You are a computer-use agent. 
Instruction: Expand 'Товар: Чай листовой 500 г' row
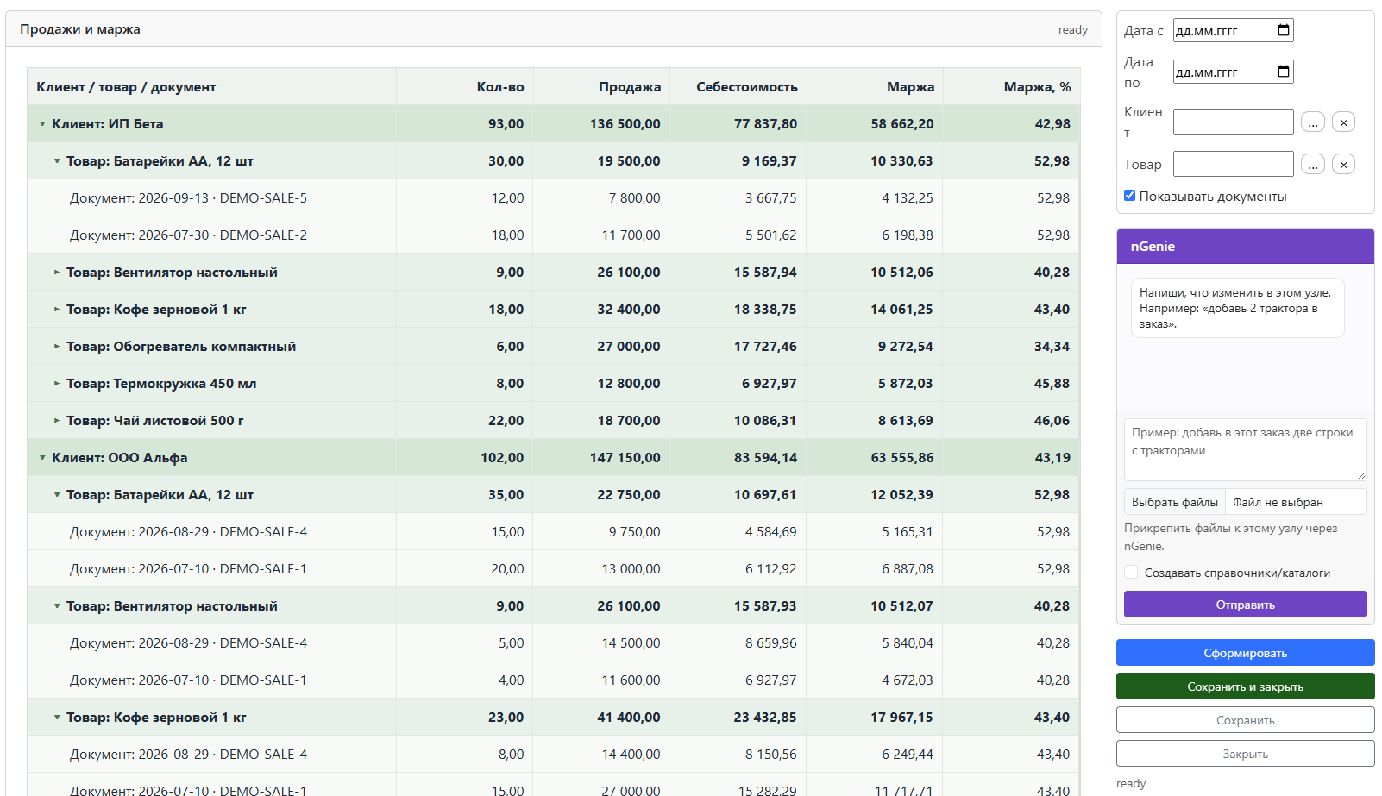(57, 421)
